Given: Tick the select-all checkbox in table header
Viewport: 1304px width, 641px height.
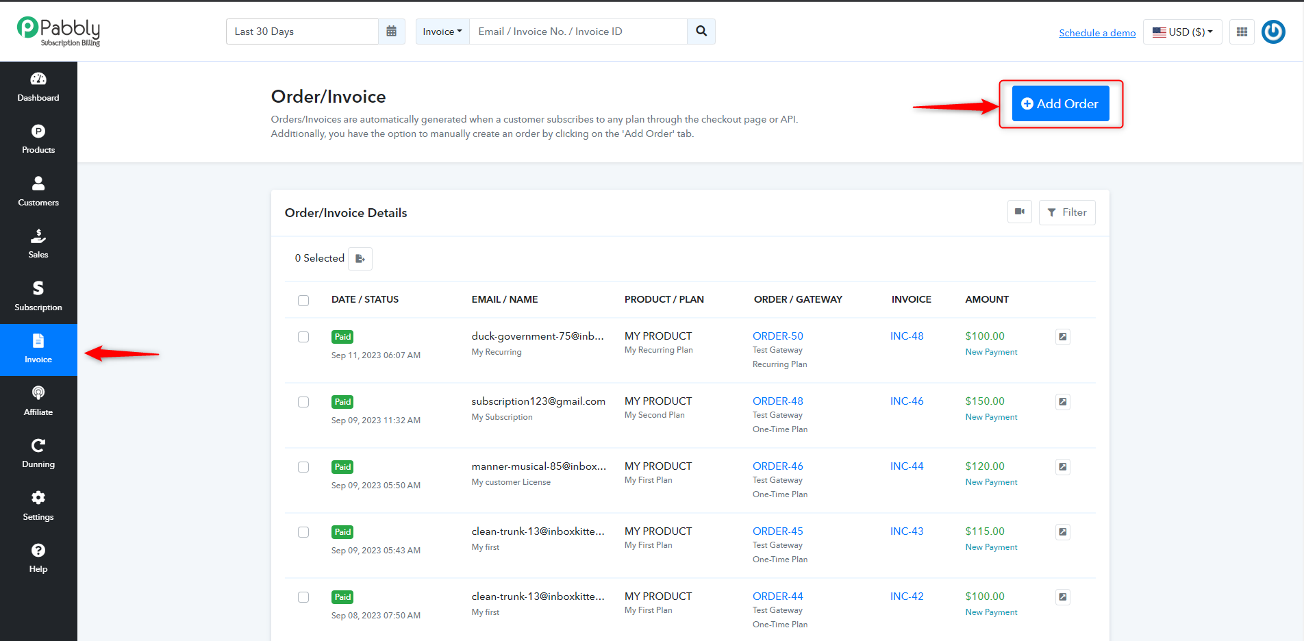Looking at the screenshot, I should tap(303, 301).
